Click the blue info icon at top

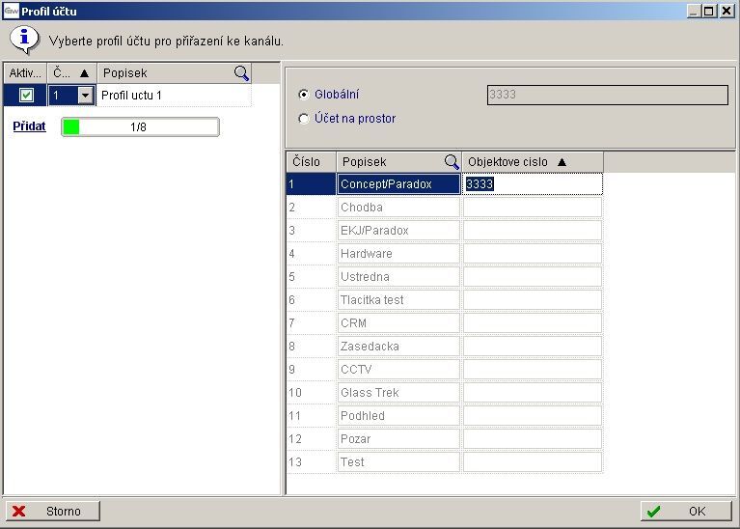24,40
